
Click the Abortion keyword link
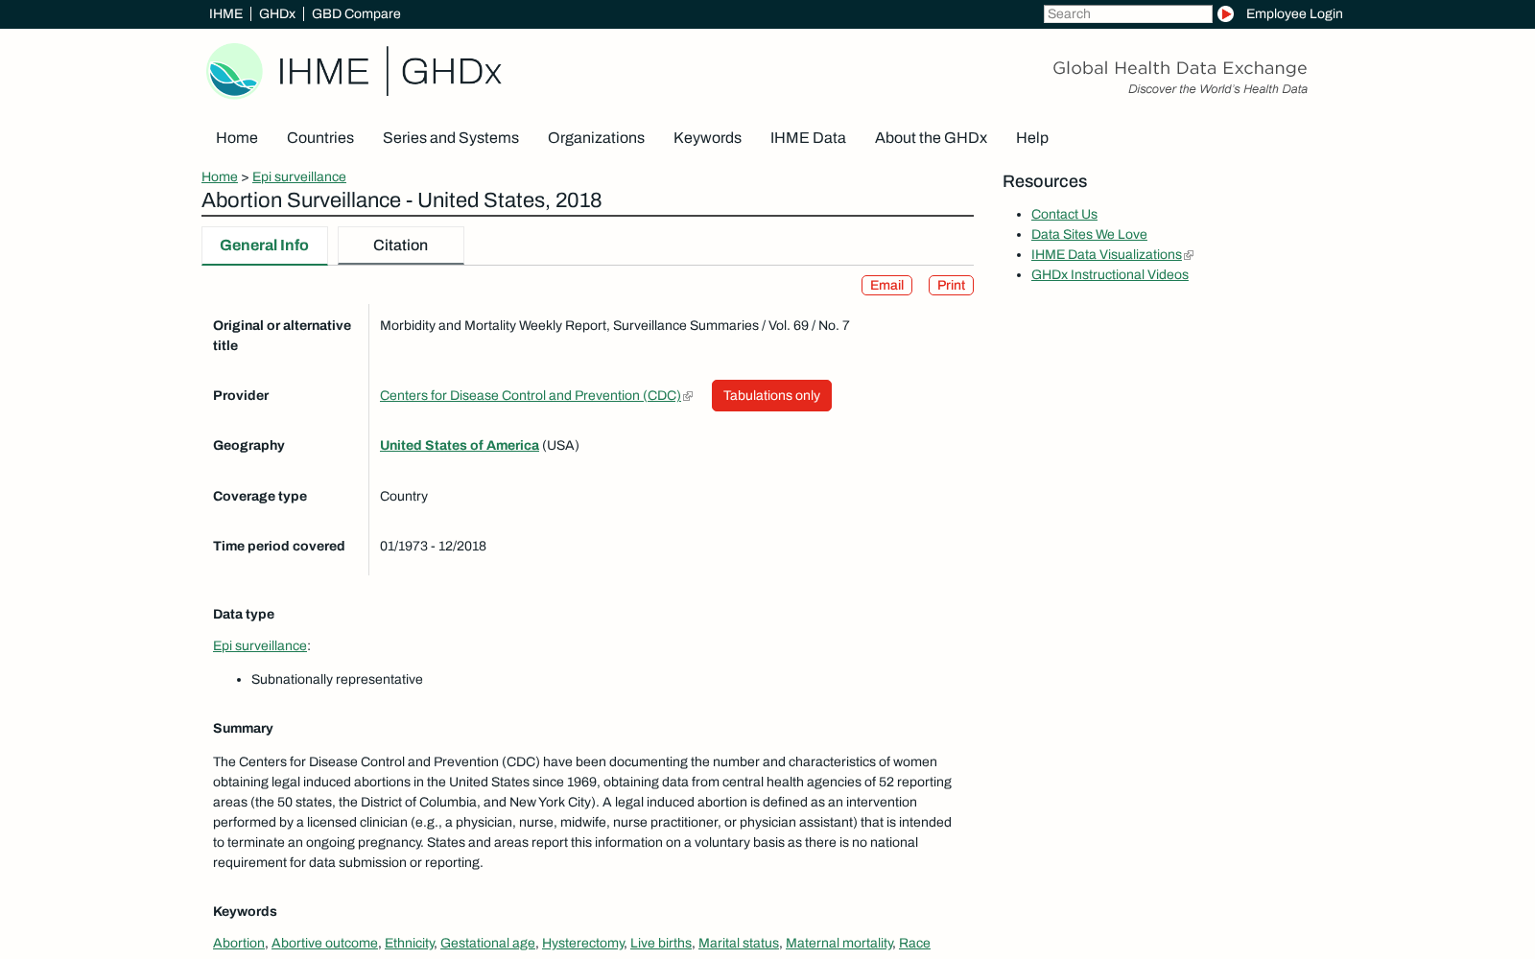239,944
